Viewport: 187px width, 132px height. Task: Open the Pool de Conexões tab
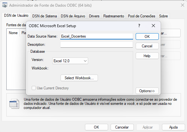point(142,16)
